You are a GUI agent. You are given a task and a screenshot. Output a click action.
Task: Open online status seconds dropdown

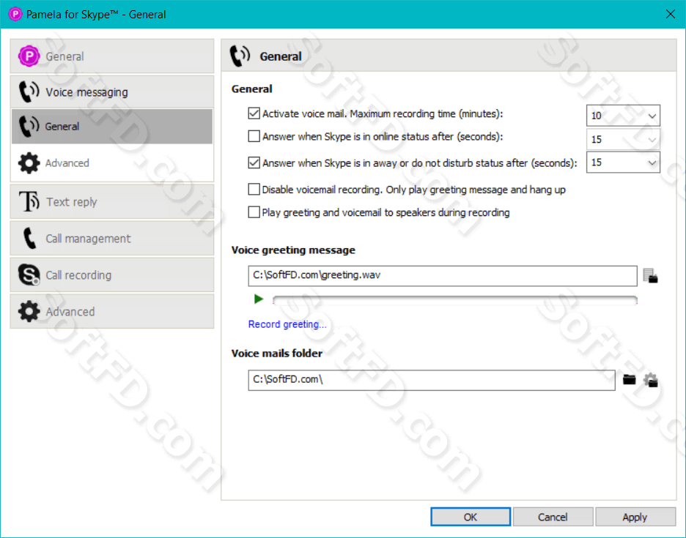(x=623, y=139)
